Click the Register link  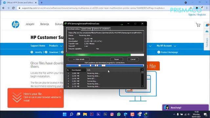coord(201,15)
